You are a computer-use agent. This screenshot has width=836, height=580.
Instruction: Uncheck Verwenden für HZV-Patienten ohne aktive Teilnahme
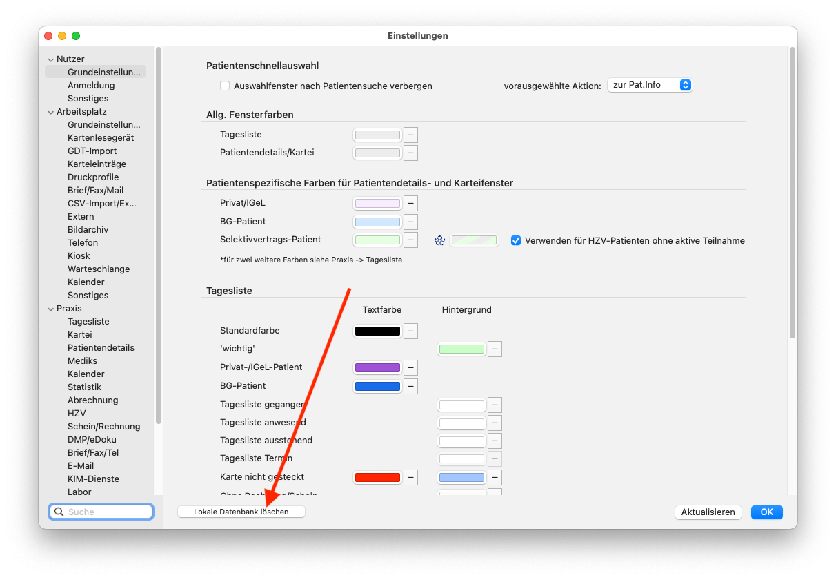(516, 240)
